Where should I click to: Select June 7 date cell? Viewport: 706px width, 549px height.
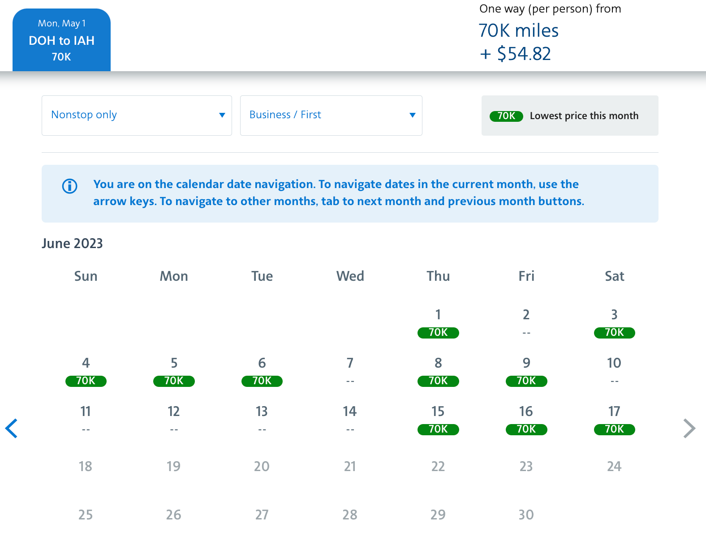pyautogui.click(x=350, y=371)
